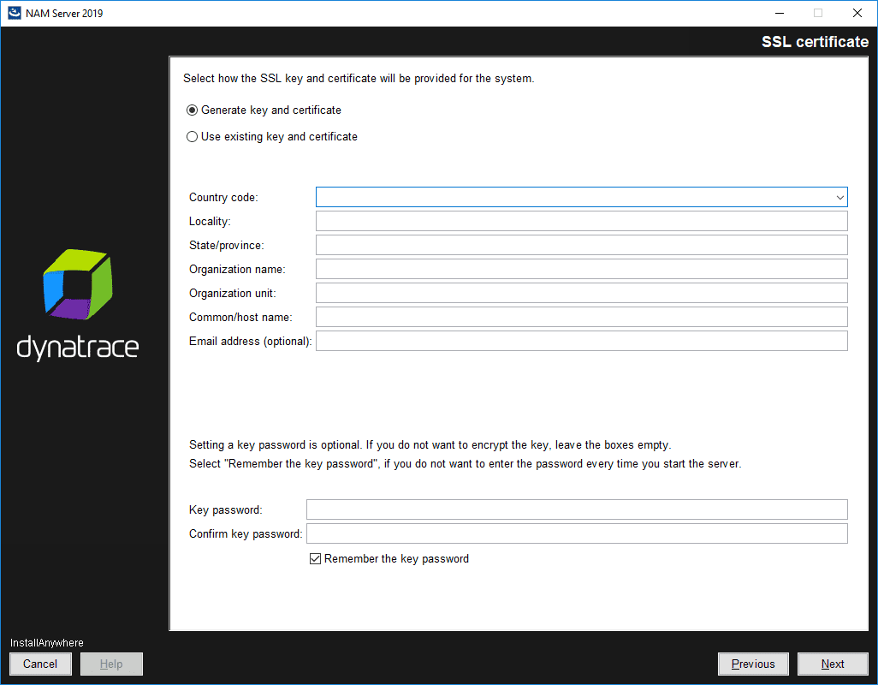The height and width of the screenshot is (685, 878).
Task: Click the Email address (optional) field
Action: pos(581,341)
